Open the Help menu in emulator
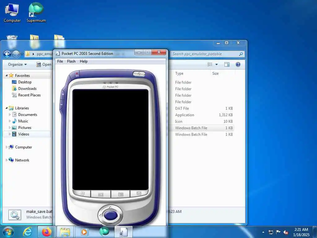Screen dimensions: 317x238 pyautogui.click(x=84, y=61)
